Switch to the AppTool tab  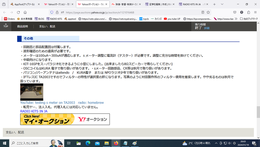coord(25,4)
